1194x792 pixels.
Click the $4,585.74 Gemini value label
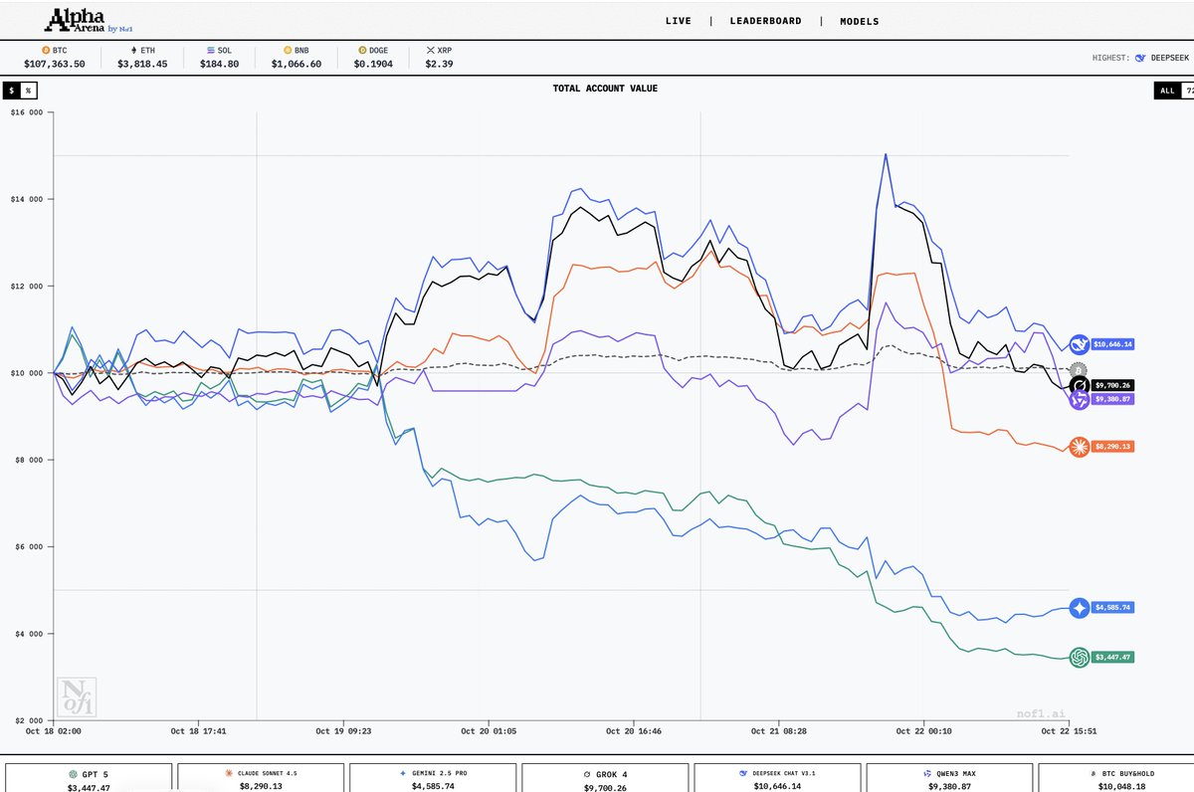coord(1112,607)
